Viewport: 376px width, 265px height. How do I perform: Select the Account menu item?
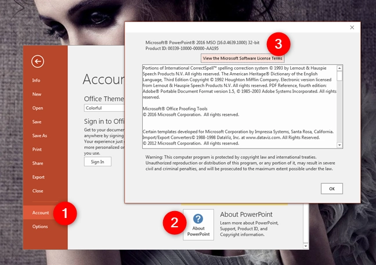pyautogui.click(x=41, y=213)
